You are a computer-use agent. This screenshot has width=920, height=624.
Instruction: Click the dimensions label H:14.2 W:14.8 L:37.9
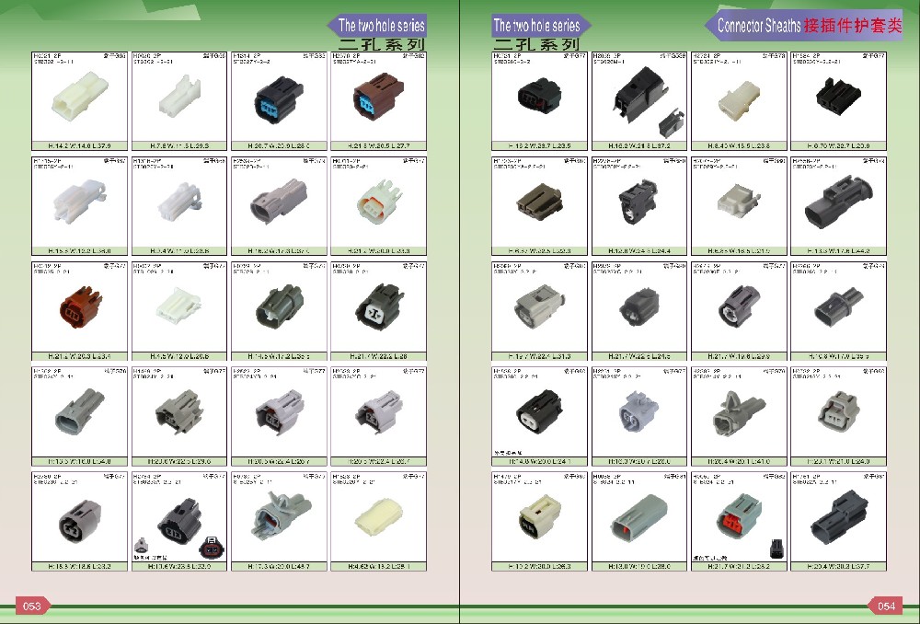click(x=79, y=145)
